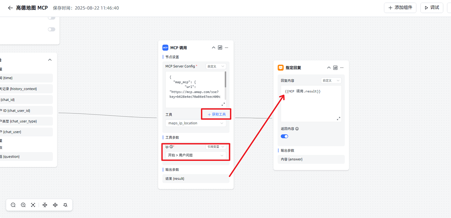Turn off the 返回内容 switch
The image size is (451, 218).
pos(284,136)
